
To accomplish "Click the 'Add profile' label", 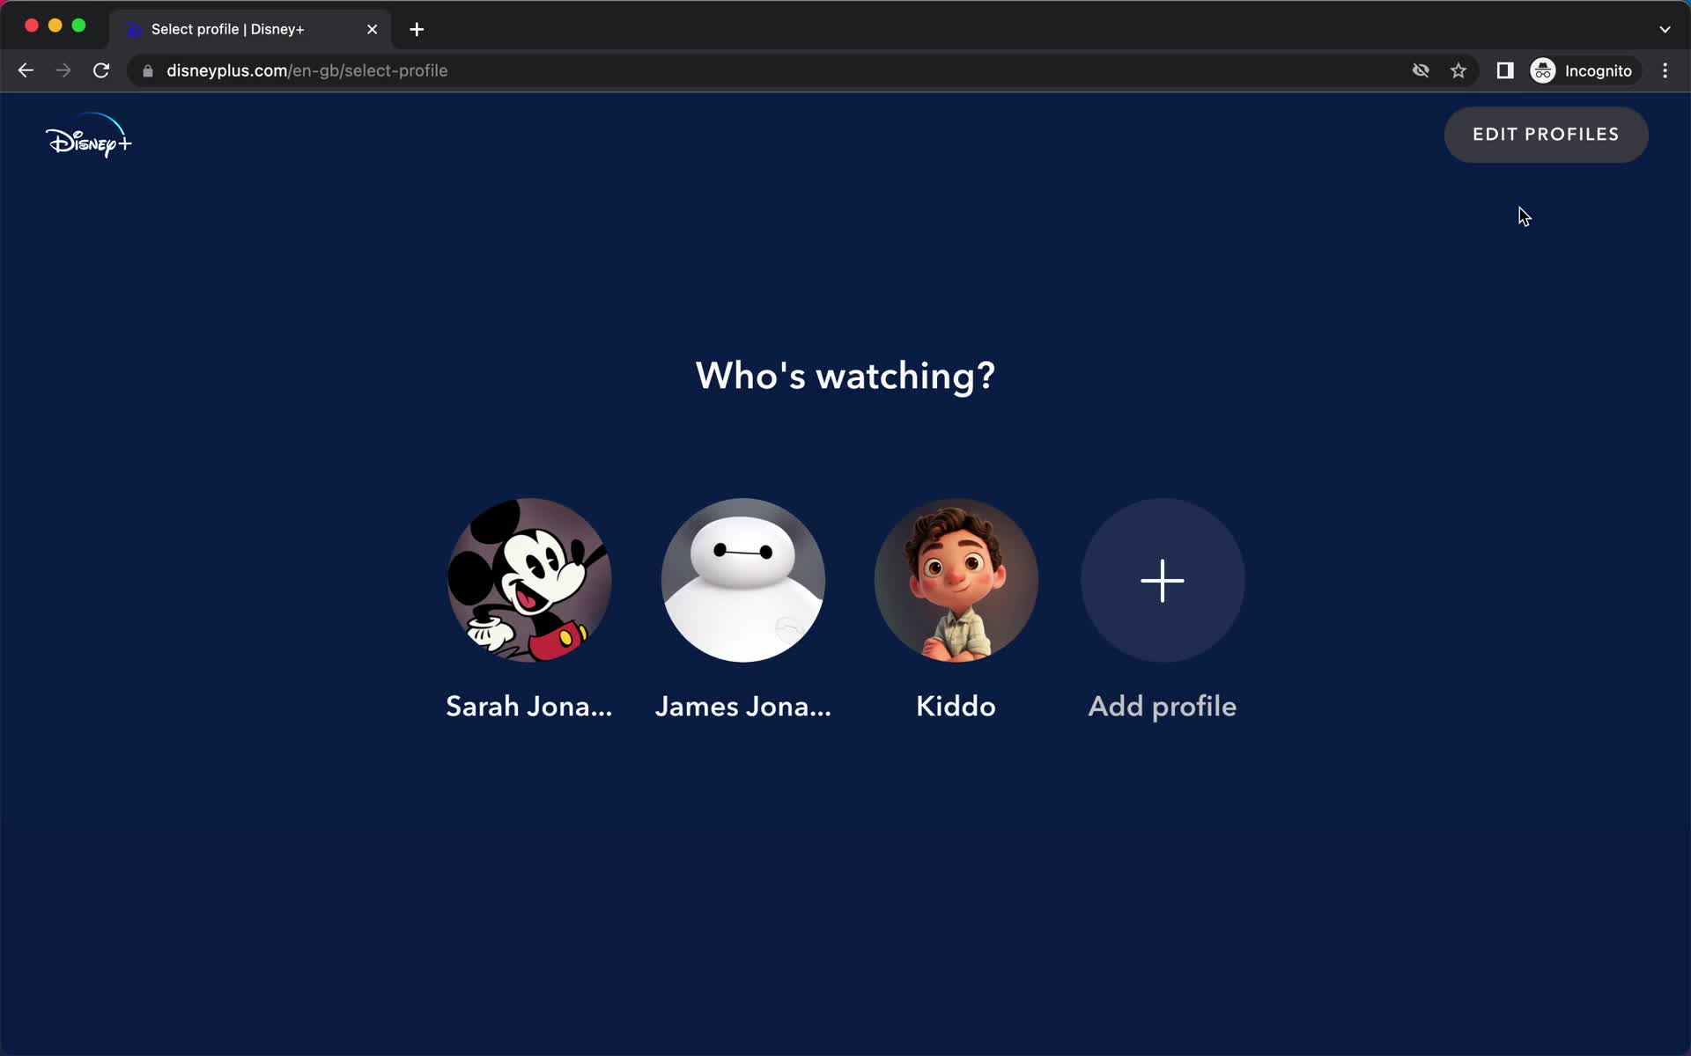I will pos(1163,706).
